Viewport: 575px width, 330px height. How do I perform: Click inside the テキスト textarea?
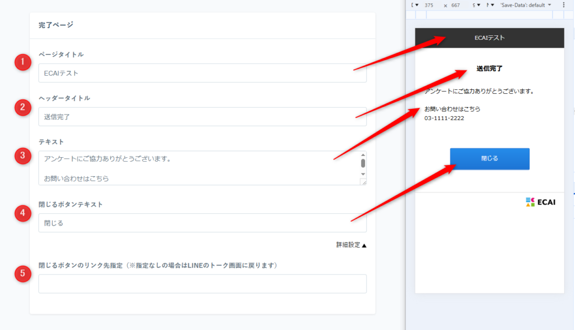coord(197,168)
